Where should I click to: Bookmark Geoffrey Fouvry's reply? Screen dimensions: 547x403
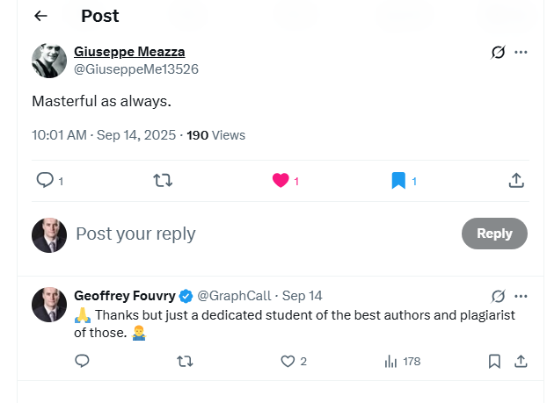(x=494, y=361)
